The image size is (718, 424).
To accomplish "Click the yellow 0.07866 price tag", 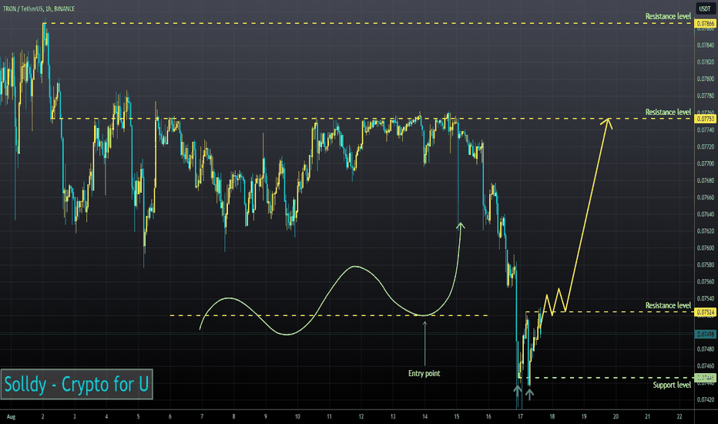I will pos(705,23).
